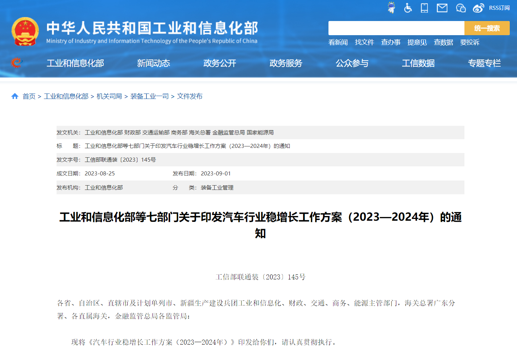Go to 工信数据 in navigation

[x=418, y=63]
